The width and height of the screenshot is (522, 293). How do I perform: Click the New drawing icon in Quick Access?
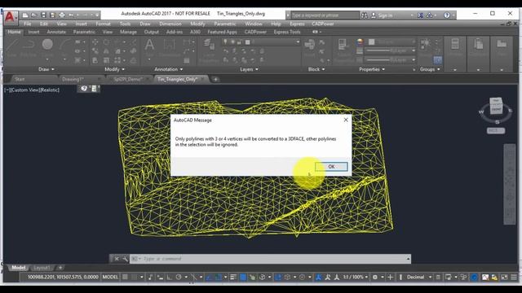pyautogui.click(x=25, y=15)
